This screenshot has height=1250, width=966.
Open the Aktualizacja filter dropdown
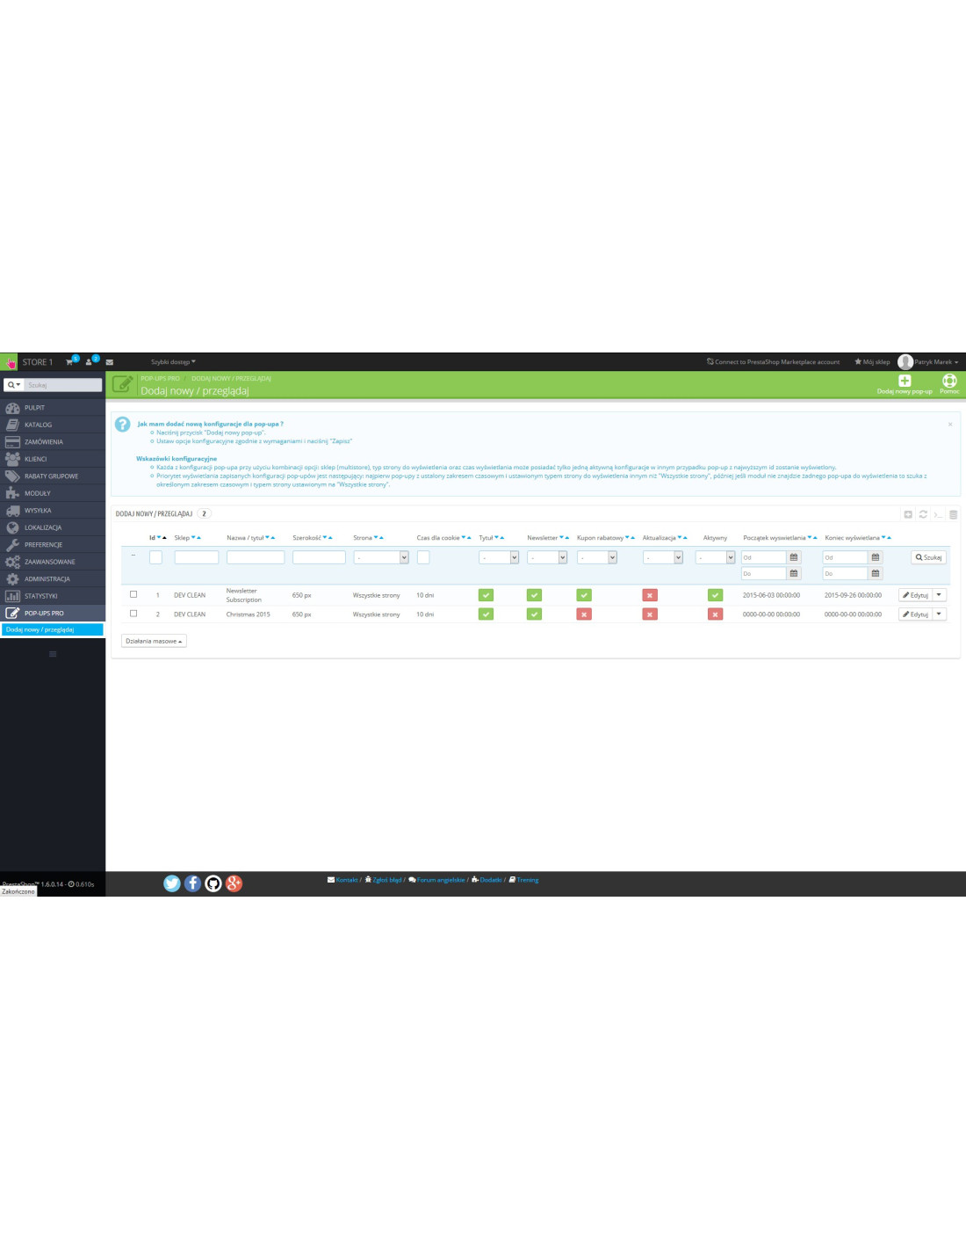[663, 557]
